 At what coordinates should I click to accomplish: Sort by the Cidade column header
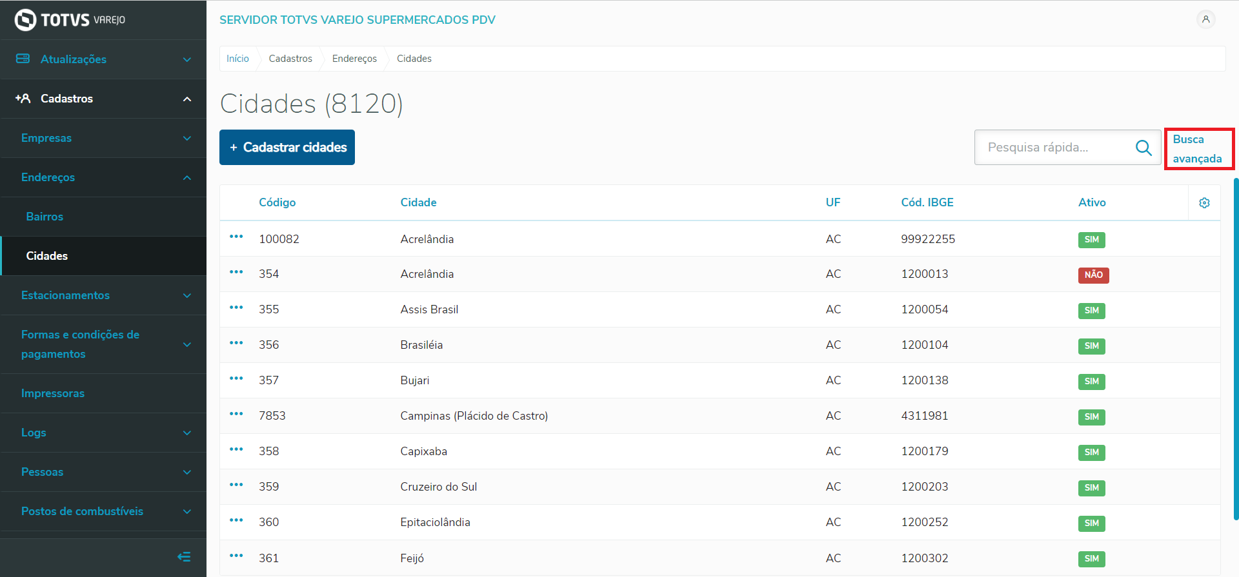point(418,202)
